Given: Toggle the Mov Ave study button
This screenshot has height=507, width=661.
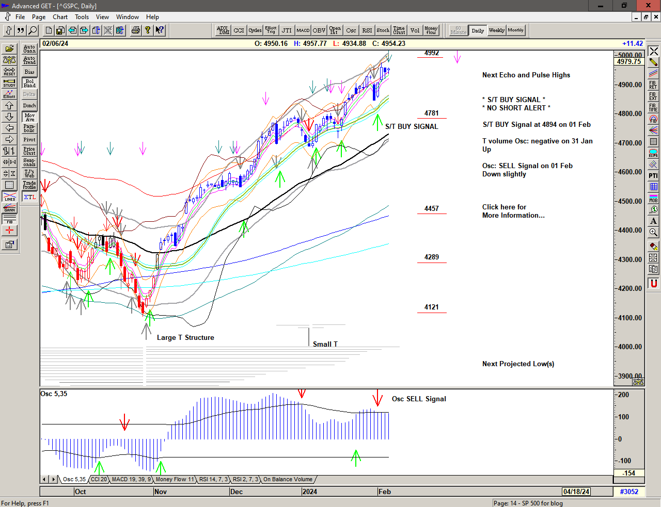Looking at the screenshot, I should tap(29, 117).
